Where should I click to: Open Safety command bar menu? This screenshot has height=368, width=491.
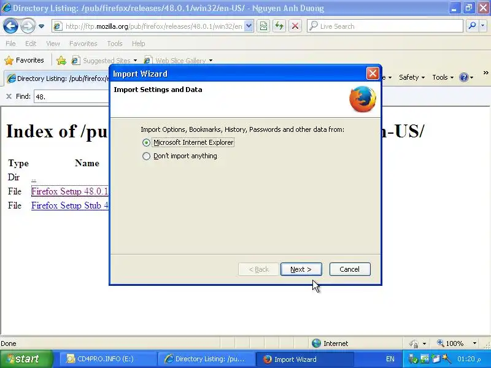[x=411, y=77]
